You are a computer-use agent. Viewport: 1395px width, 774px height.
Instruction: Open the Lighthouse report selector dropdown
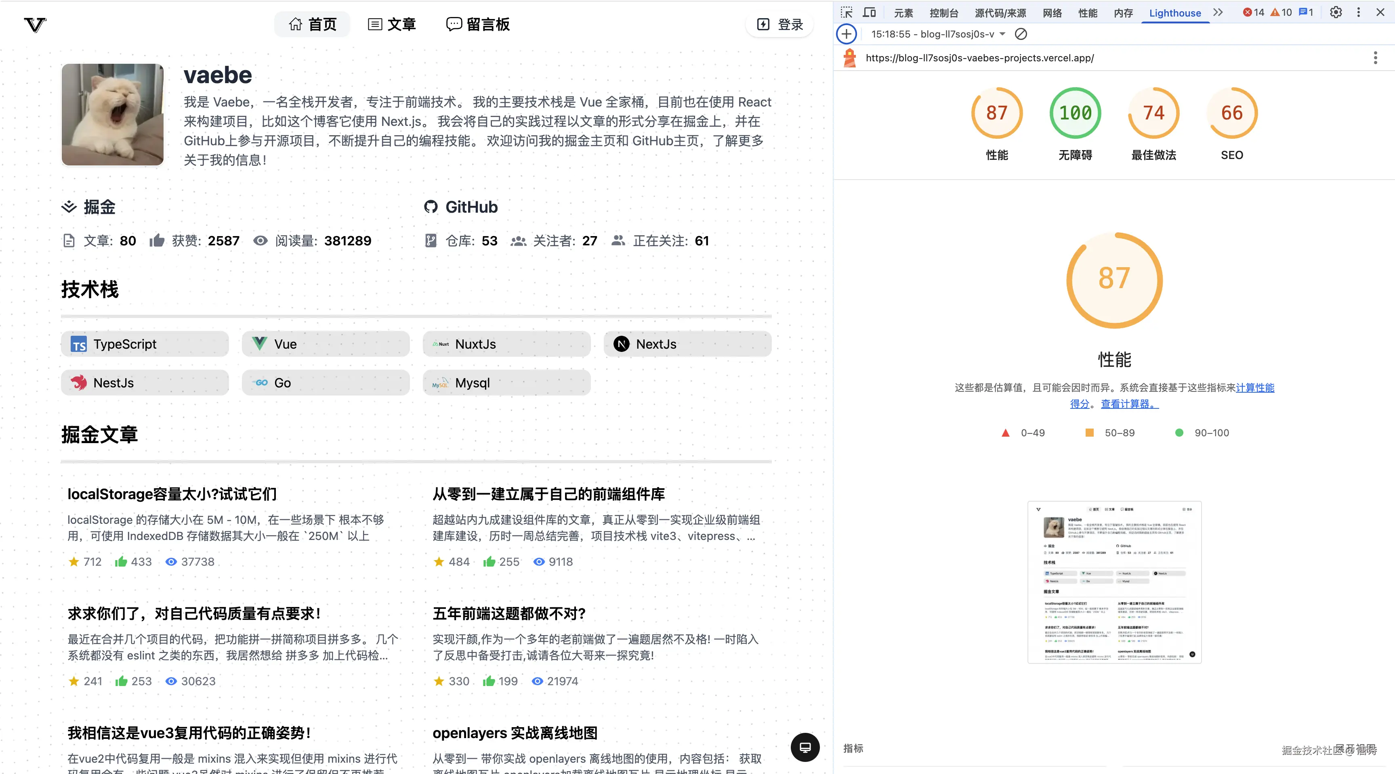pyautogui.click(x=939, y=34)
